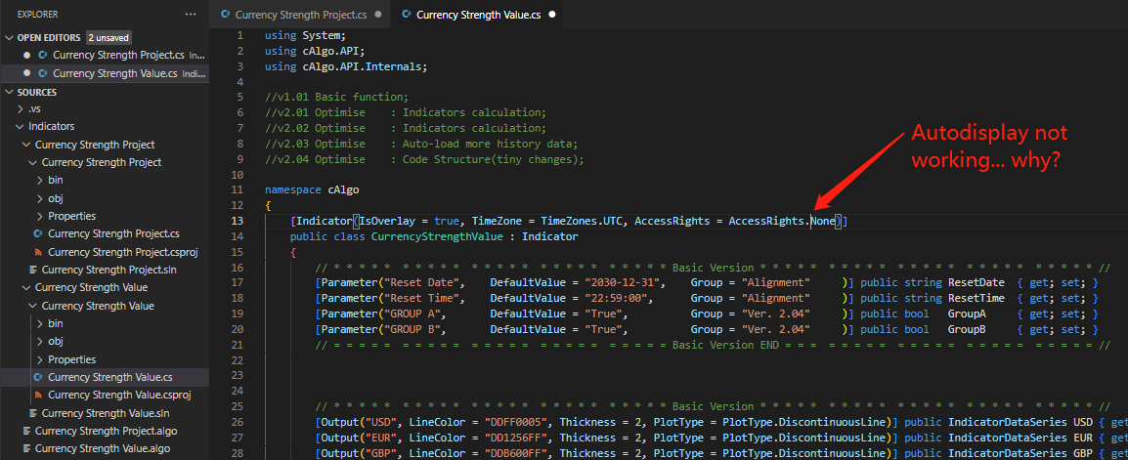Expand Properties folder under Currency Strength Project

point(40,216)
